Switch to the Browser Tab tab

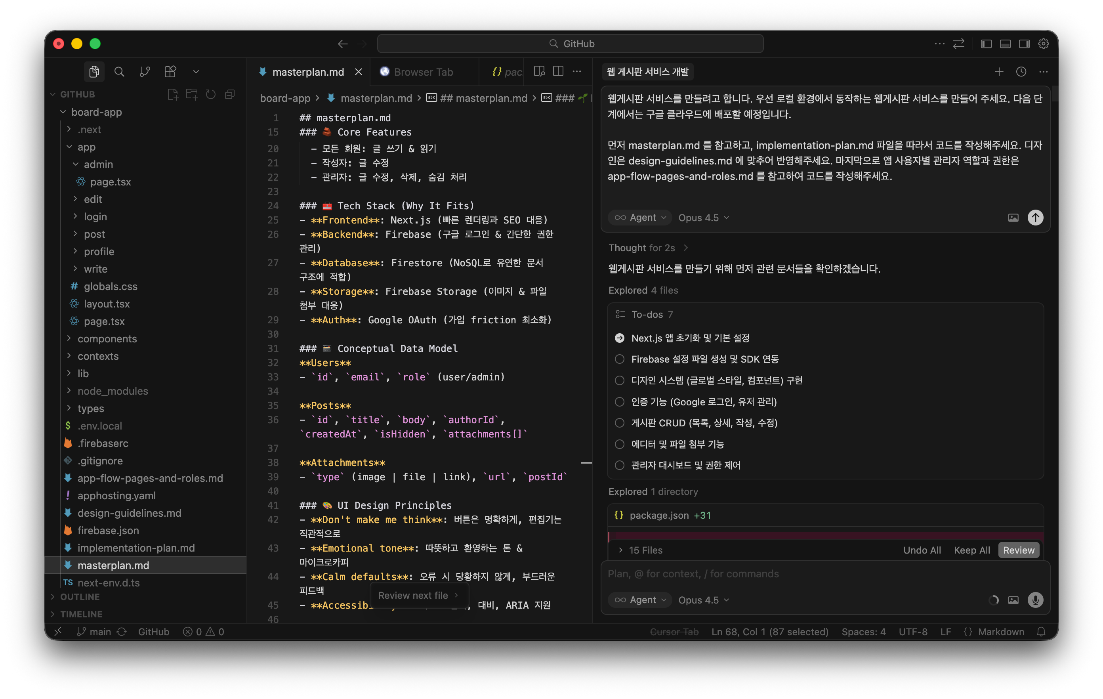[x=423, y=72]
